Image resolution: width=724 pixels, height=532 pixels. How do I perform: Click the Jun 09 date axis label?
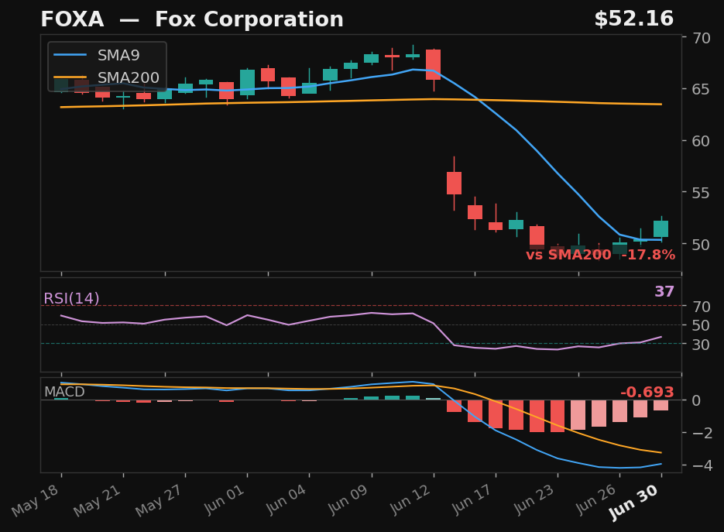tap(348, 499)
